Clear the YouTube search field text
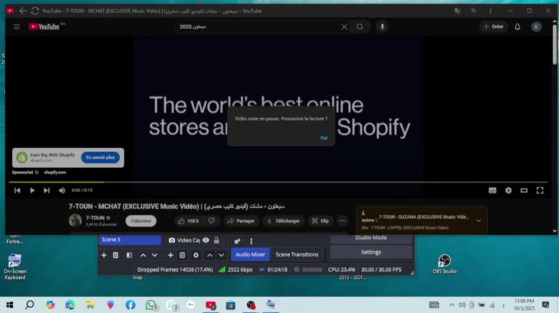 tap(344, 27)
